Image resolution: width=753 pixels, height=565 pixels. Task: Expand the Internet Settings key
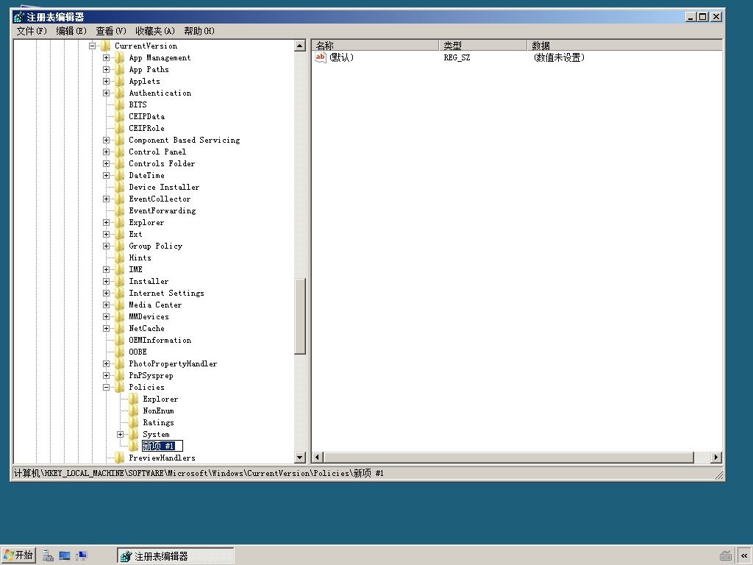pos(106,293)
